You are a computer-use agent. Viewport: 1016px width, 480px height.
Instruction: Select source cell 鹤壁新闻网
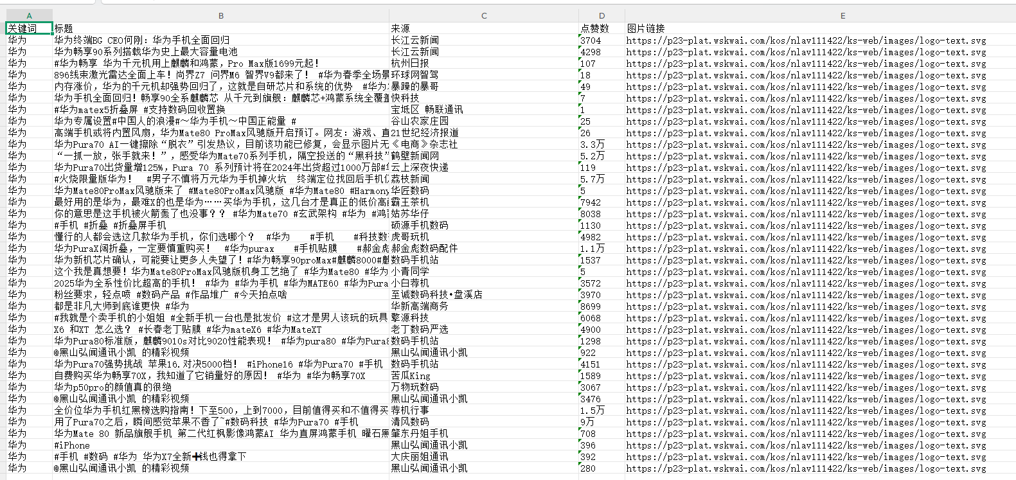(x=484, y=156)
